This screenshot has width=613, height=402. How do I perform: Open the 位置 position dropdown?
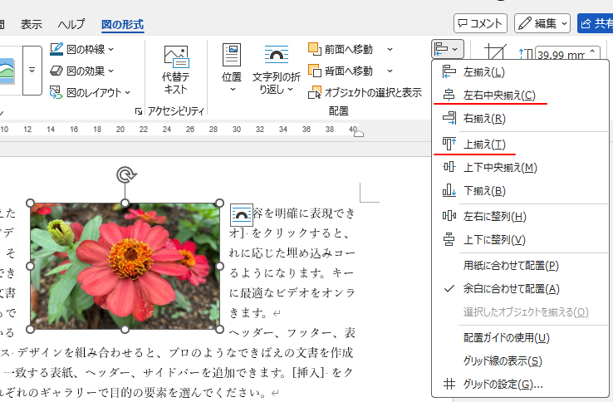point(232,68)
